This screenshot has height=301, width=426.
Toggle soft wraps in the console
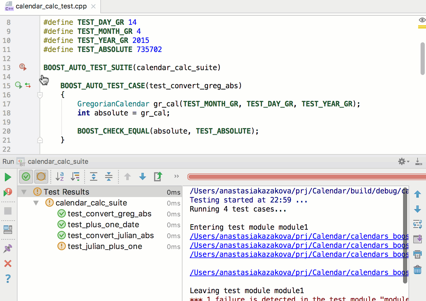[418, 224]
